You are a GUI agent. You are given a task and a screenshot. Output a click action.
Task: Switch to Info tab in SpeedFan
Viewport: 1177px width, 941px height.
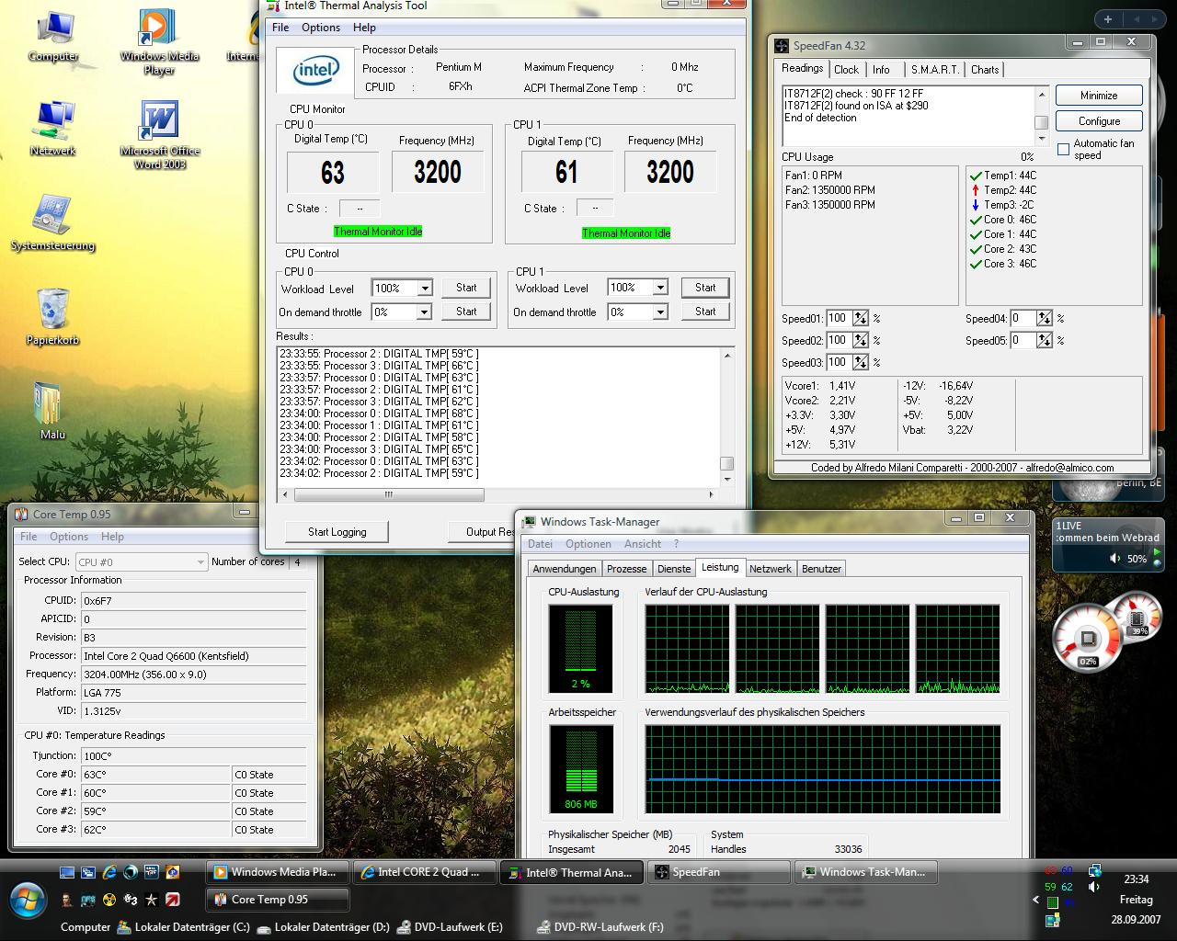tap(882, 70)
